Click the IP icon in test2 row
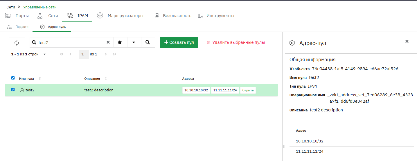The width and height of the screenshot is (417, 161). click(x=22, y=90)
